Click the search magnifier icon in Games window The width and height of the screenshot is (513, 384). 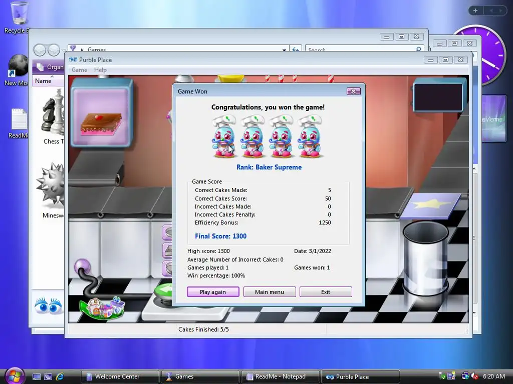418,49
